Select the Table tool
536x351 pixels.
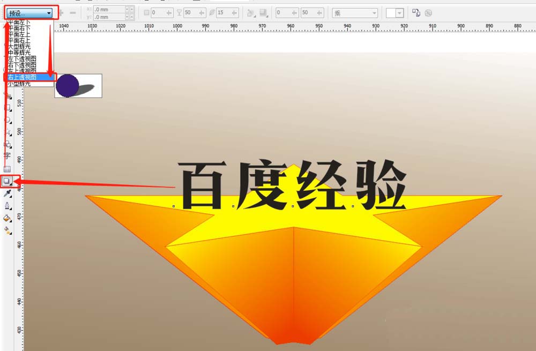7,169
